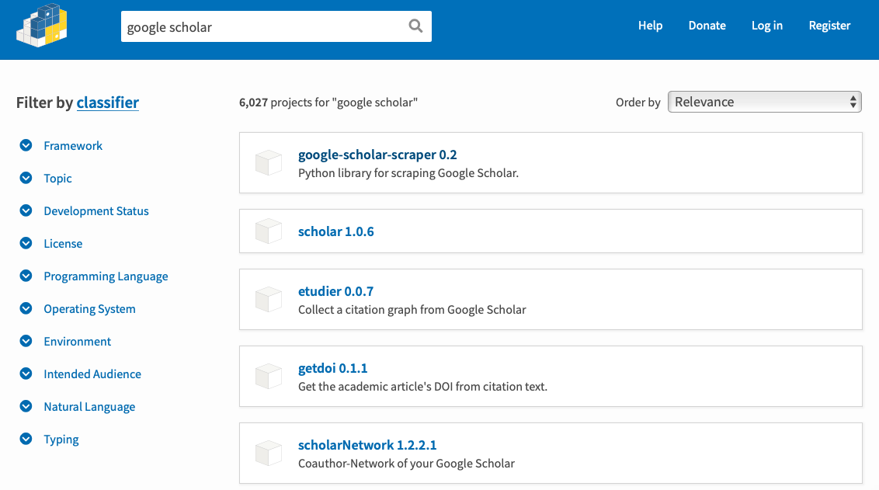Viewport: 879px width, 490px height.
Task: Click the scholarNetwork package cube icon
Action: coord(269,453)
